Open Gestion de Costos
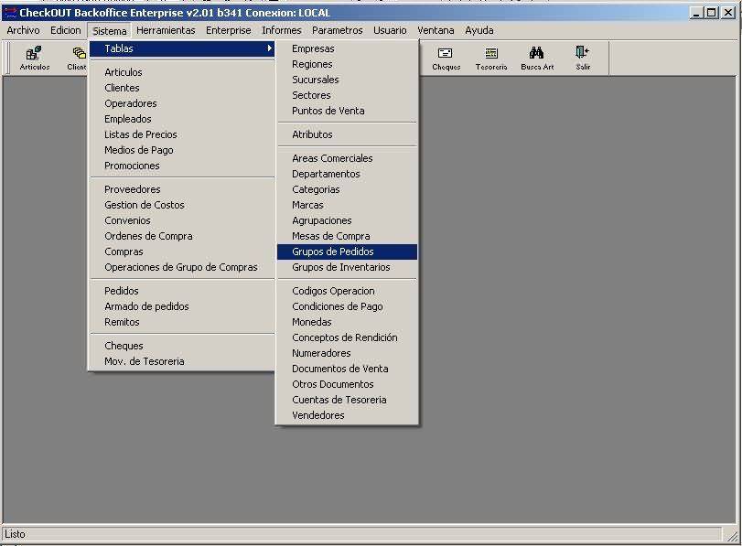The width and height of the screenshot is (742, 546). [182, 205]
